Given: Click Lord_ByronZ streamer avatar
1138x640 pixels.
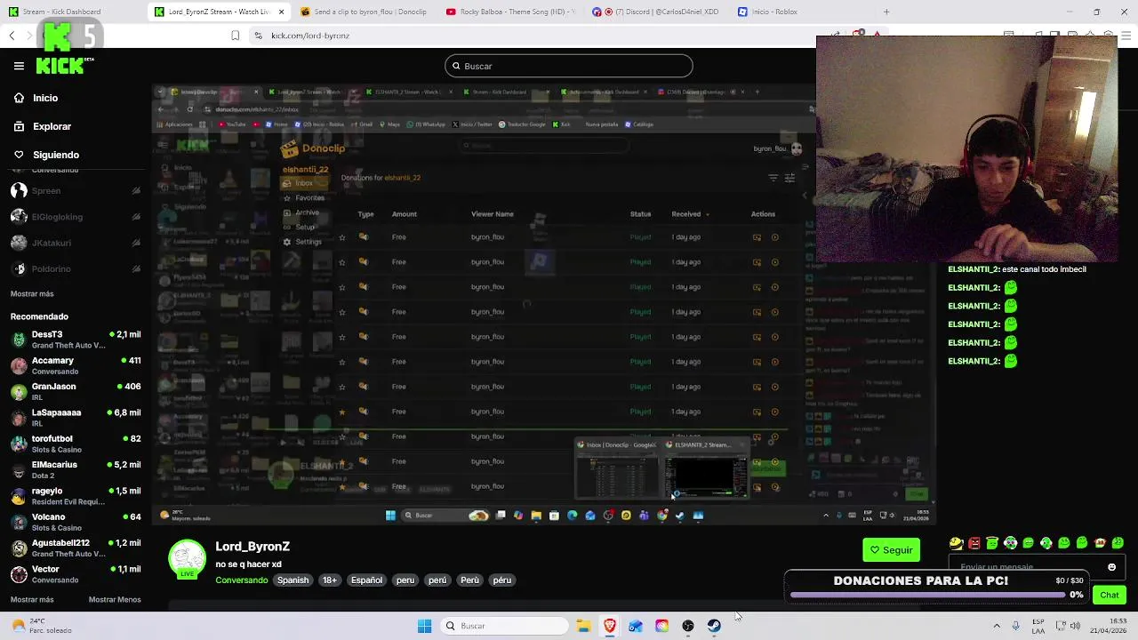Looking at the screenshot, I should click(187, 559).
